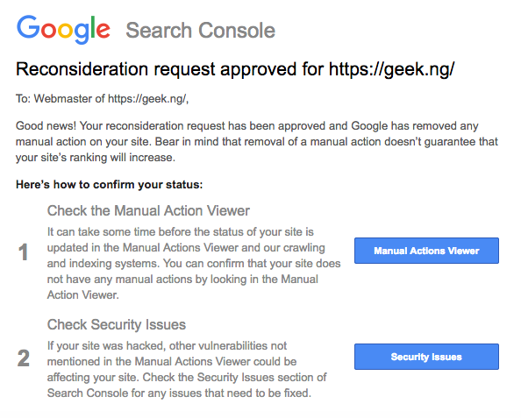This screenshot has height=418, width=521.
Task: Click the 'Good news!' paragraph
Action: 256,141
